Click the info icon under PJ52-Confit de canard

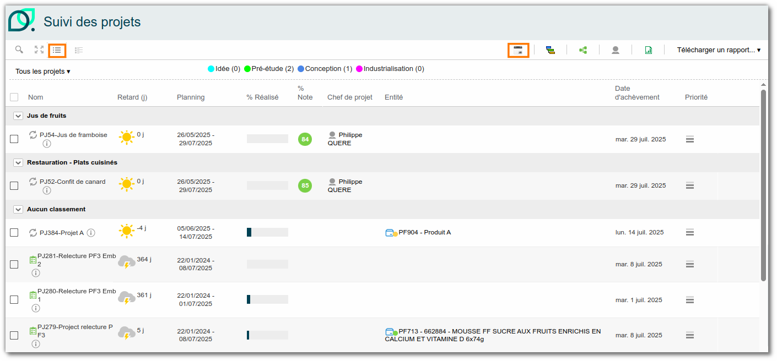pos(47,190)
